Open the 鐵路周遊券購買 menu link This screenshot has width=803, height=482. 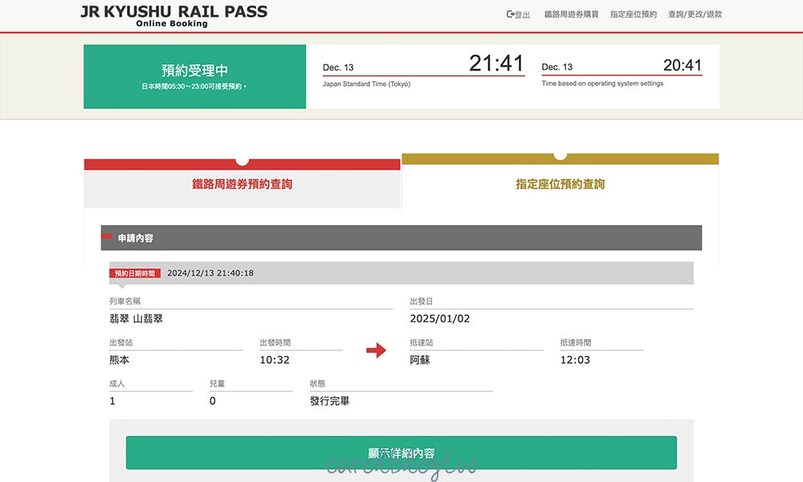[571, 14]
